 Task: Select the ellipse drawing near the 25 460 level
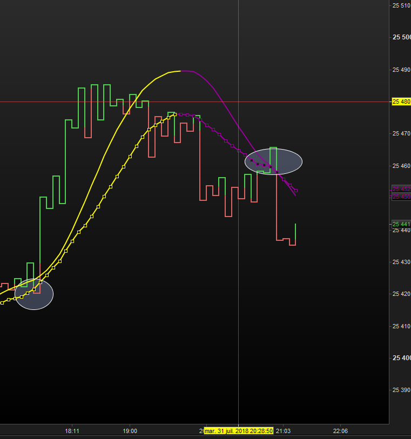[x=273, y=161]
